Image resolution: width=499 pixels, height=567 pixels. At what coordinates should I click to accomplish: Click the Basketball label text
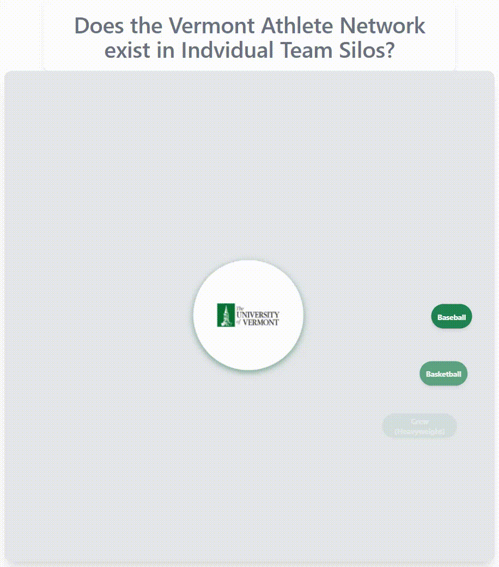coord(443,375)
